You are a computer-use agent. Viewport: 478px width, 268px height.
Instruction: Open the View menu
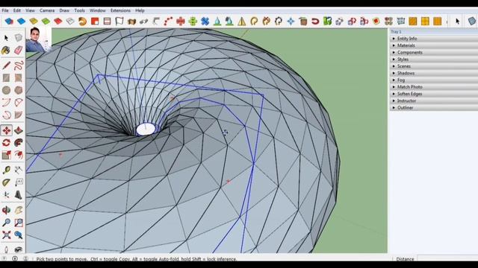[x=30, y=10]
